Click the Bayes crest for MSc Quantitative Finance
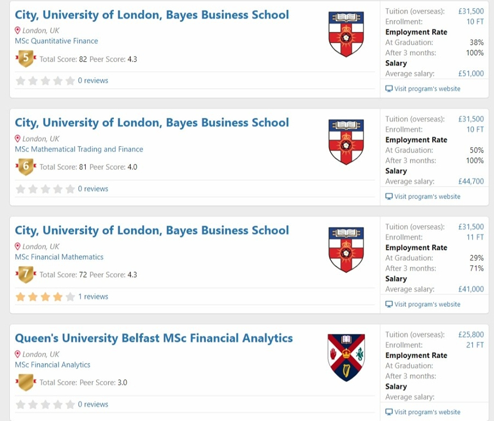494x421 pixels. (x=346, y=34)
